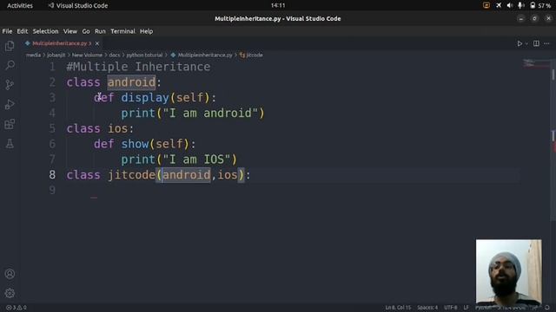Split the editor to the right
Screen dimensions: 556x312
pos(536,43)
